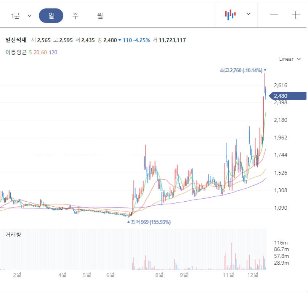This screenshot has height=293, width=308.
Task: Click the 일신석재 stock name
Action: point(16,40)
